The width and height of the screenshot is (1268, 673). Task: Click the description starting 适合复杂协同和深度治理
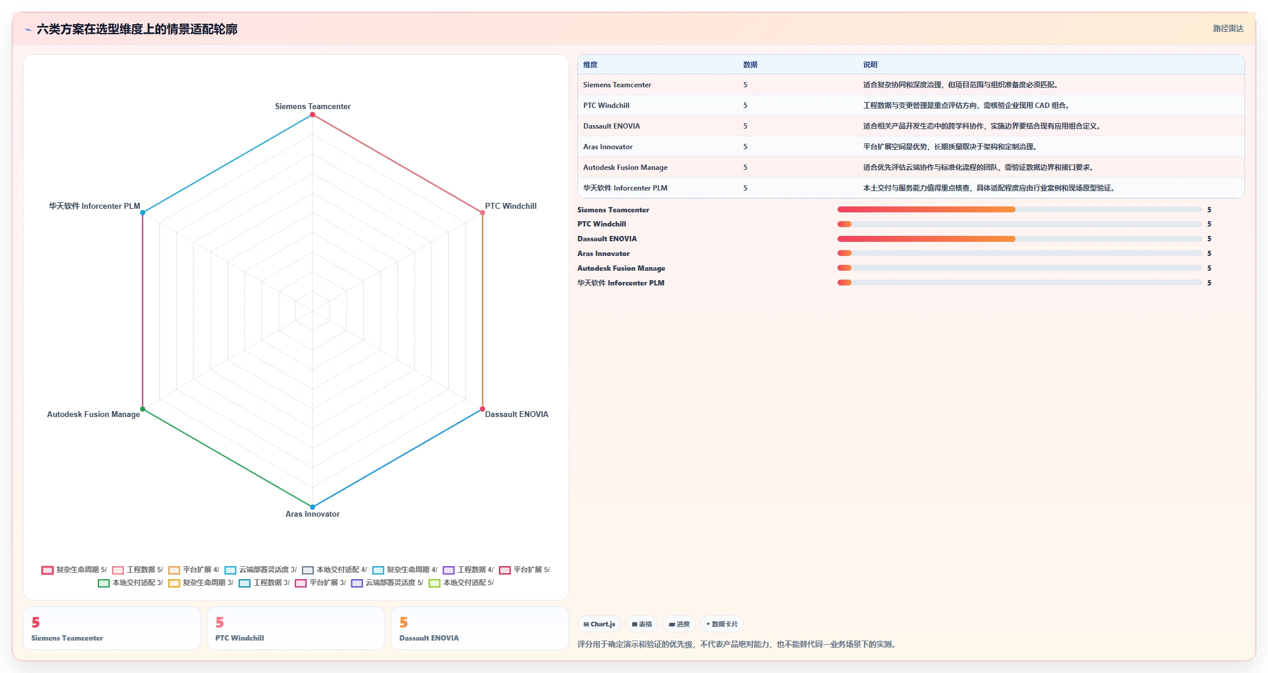962,85
